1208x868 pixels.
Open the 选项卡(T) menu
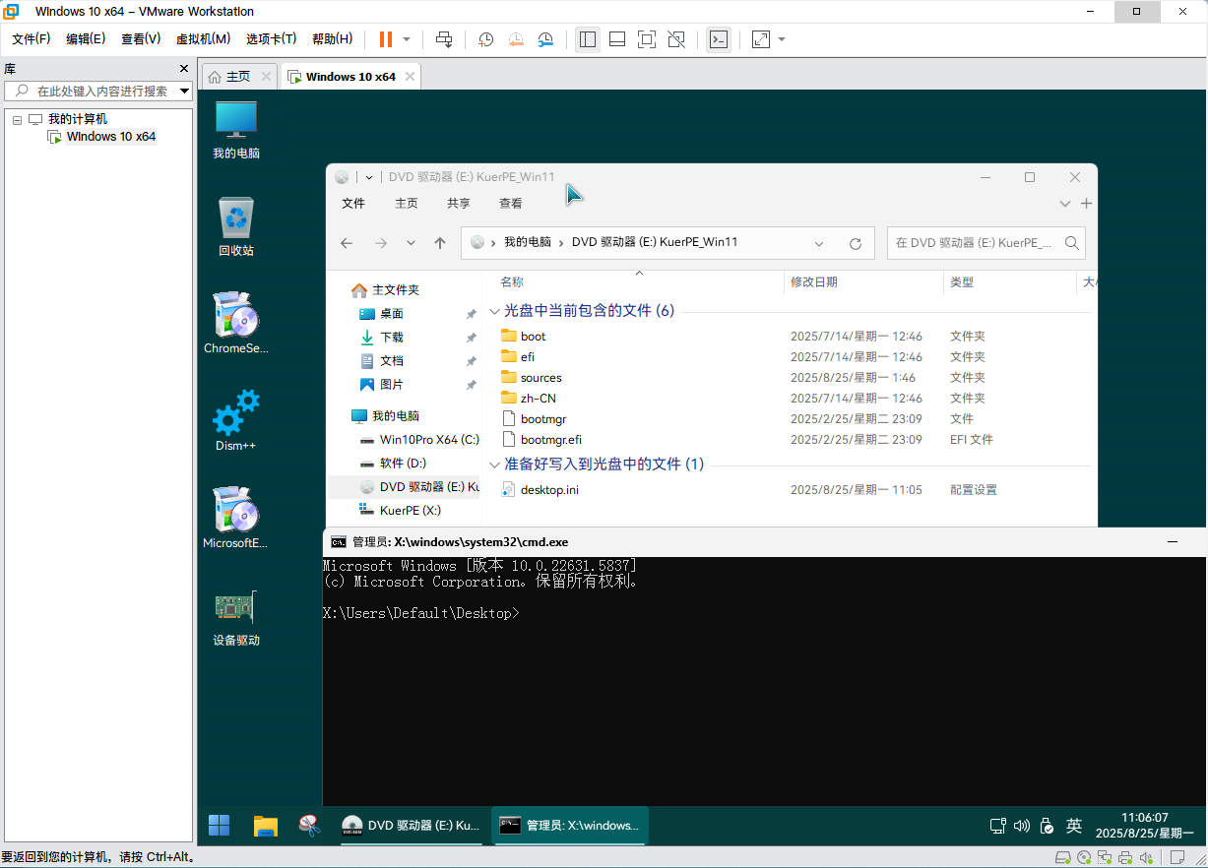tap(272, 39)
